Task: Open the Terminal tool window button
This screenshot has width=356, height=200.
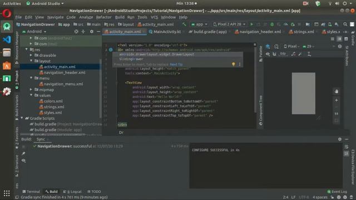Action: [x=31, y=192]
